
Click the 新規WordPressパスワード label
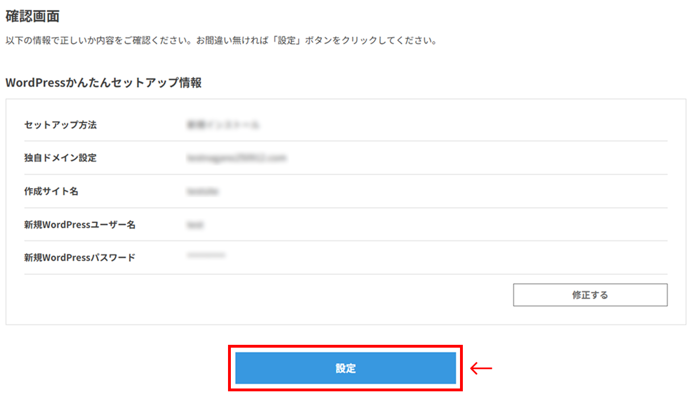(79, 257)
